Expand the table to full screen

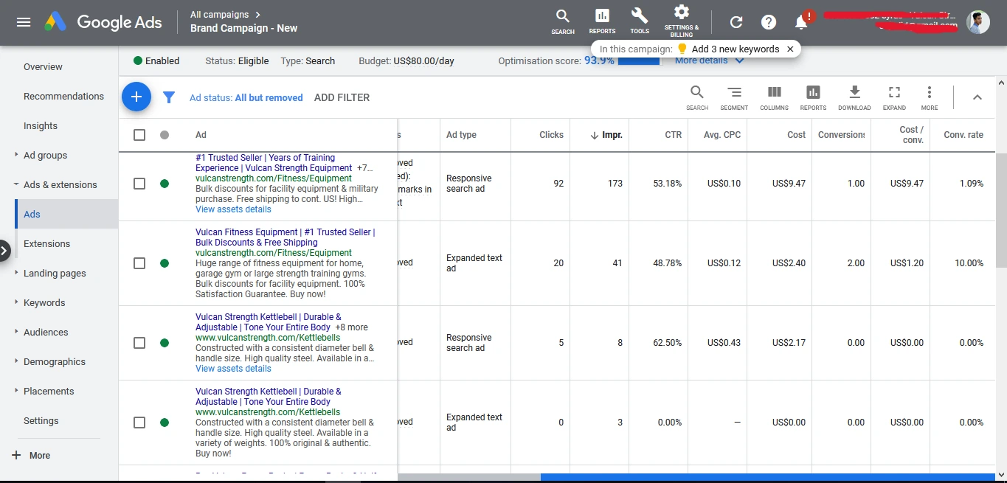pos(894,97)
